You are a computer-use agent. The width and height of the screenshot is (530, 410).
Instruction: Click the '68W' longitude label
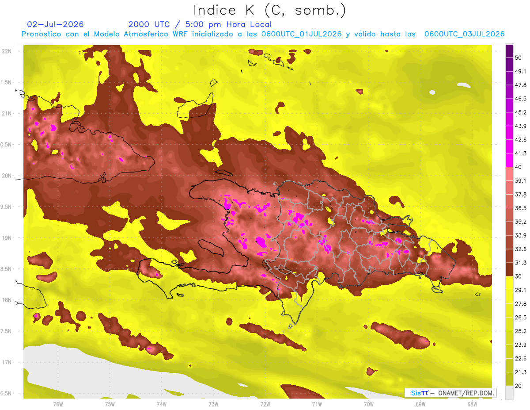pyautogui.click(x=472, y=404)
